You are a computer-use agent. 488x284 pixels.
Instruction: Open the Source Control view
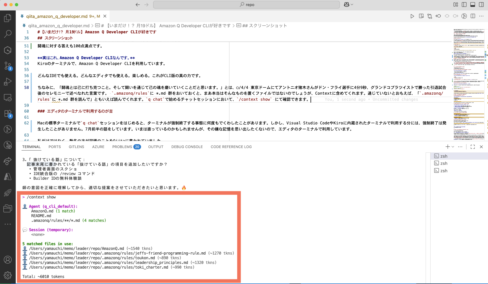pyautogui.click(x=8, y=66)
